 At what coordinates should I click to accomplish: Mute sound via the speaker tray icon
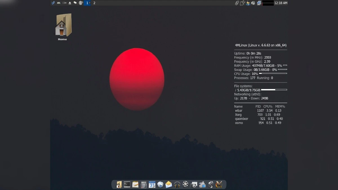tap(253, 3)
